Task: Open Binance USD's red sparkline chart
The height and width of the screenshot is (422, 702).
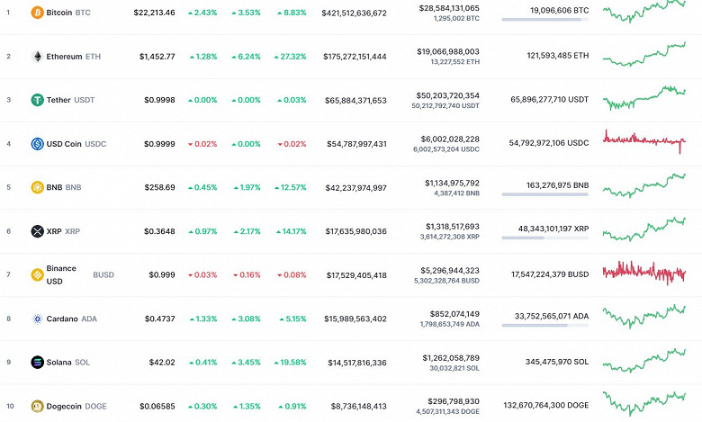Action: tap(644, 272)
